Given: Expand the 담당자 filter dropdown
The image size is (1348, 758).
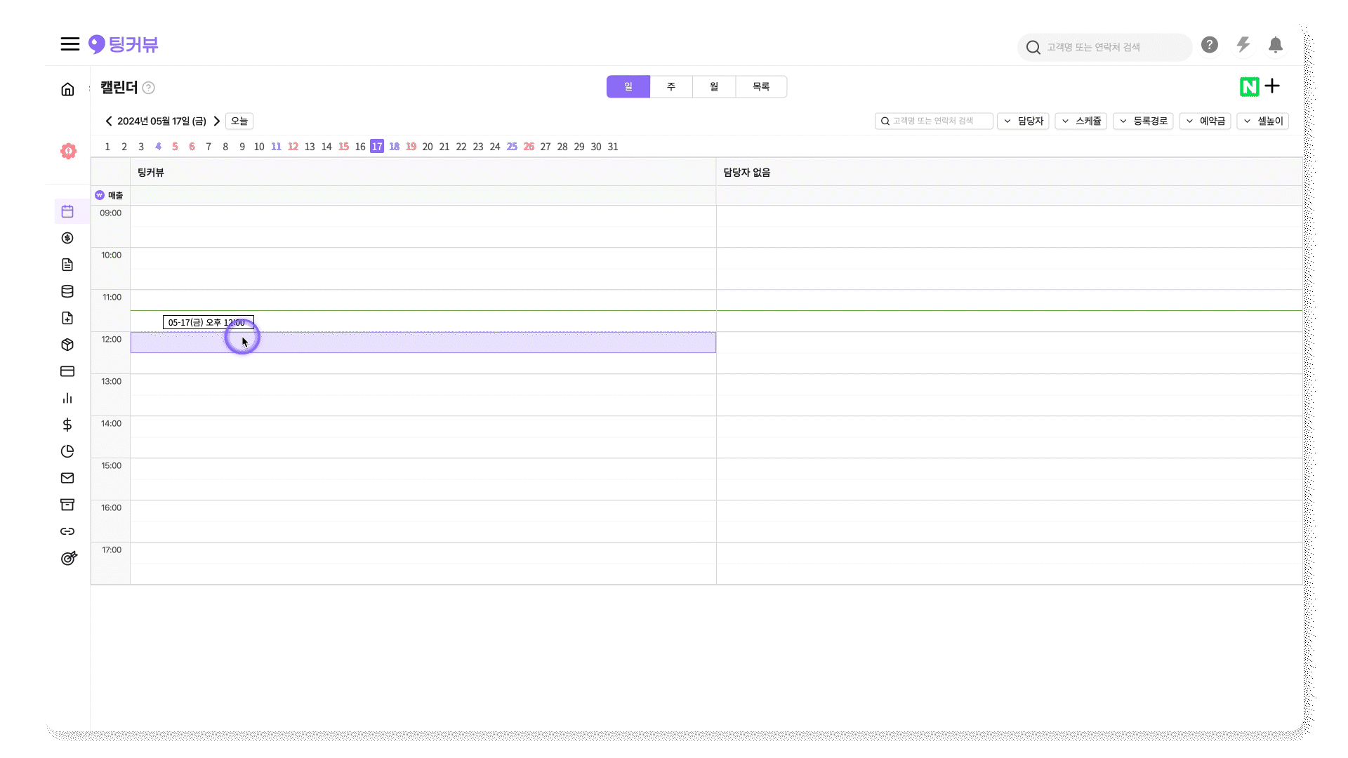Looking at the screenshot, I should point(1023,121).
